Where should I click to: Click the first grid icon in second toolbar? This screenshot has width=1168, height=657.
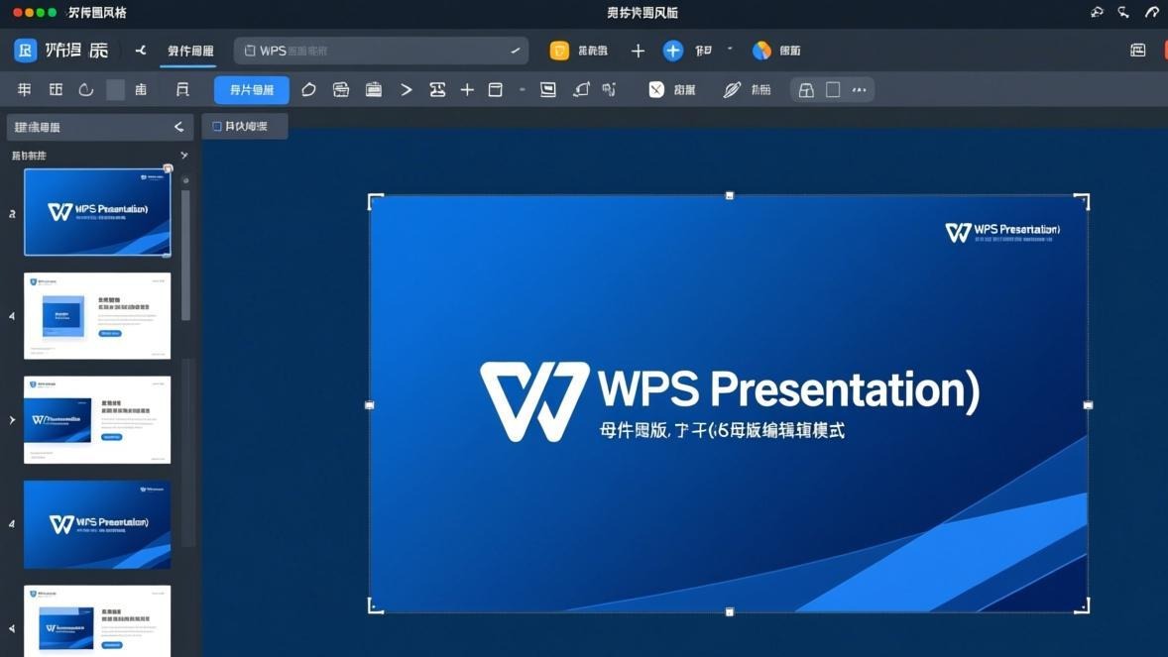(25, 89)
